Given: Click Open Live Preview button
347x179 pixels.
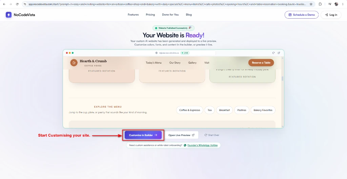Looking at the screenshot, I should coord(182,135).
